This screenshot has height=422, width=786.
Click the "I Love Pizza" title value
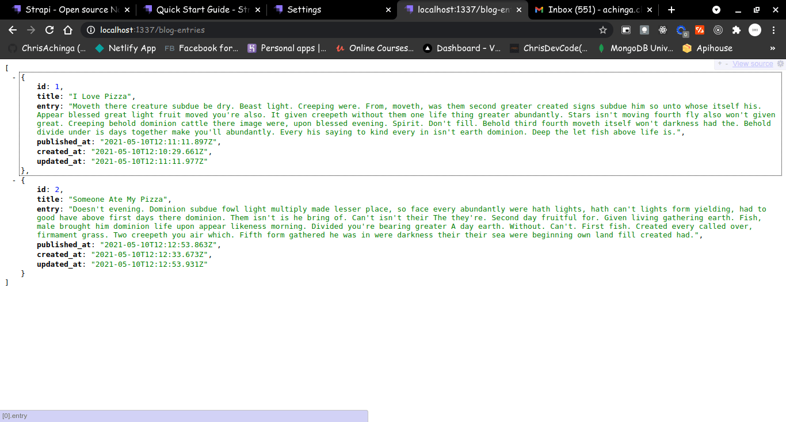[100, 97]
